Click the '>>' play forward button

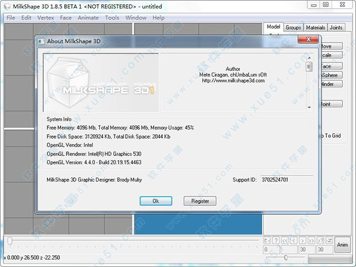(311, 240)
